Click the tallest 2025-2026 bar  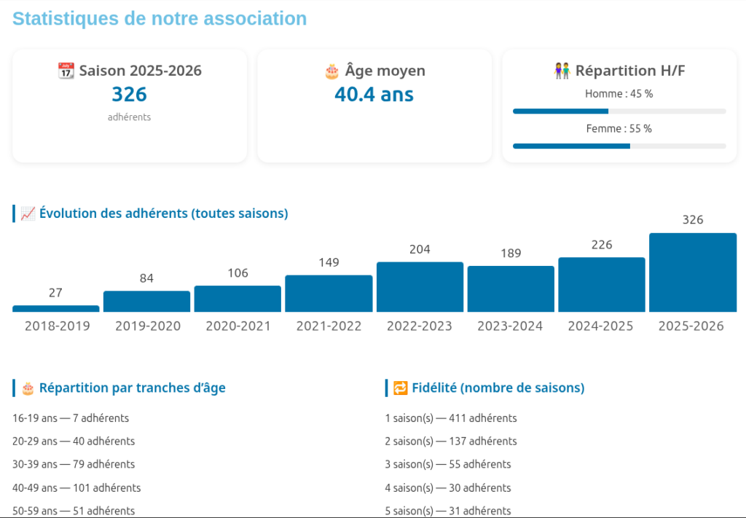693,272
